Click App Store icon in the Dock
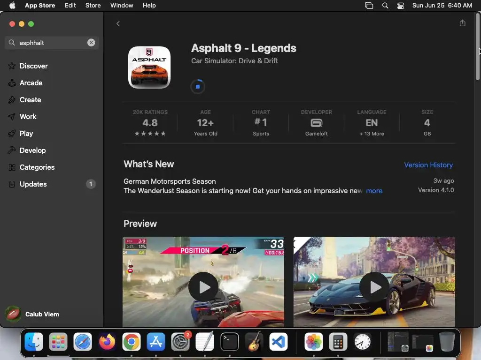481x360 pixels. point(156,342)
